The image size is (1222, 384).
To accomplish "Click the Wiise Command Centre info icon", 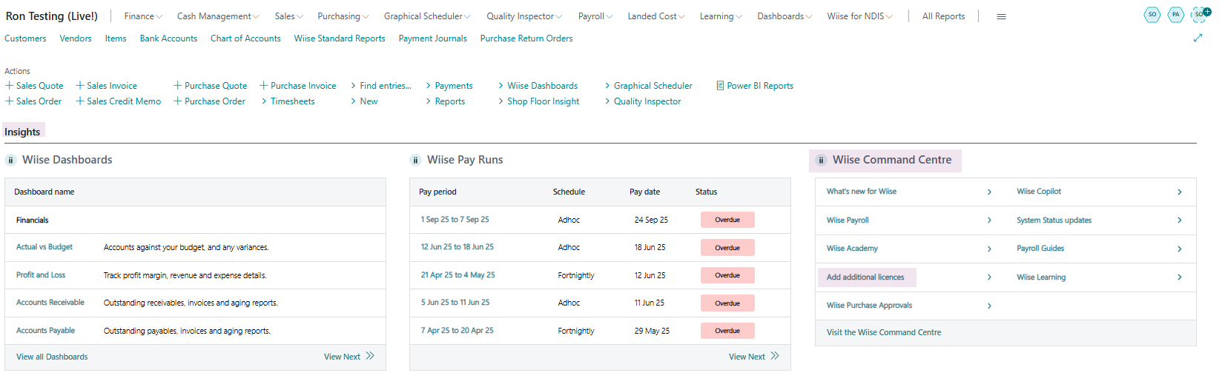I will point(821,161).
